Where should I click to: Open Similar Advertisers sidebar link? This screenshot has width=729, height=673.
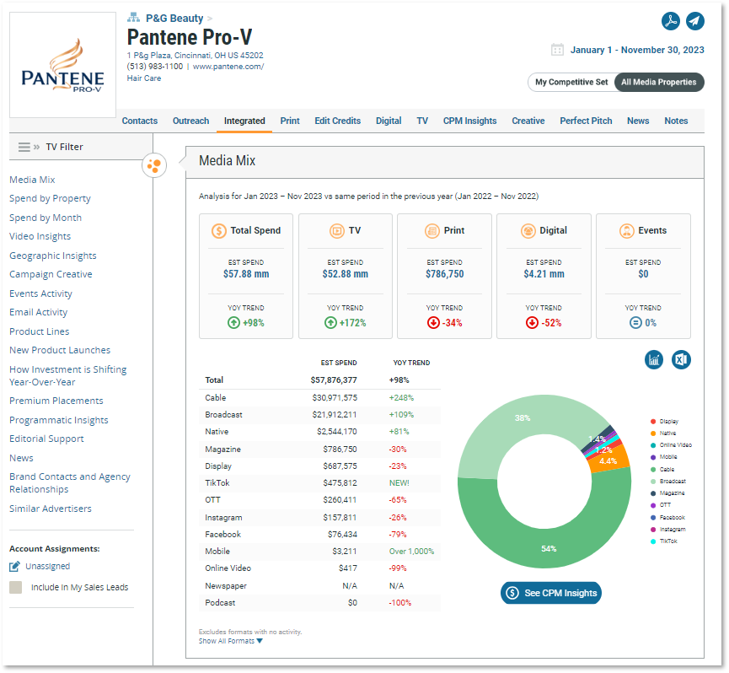pos(51,509)
